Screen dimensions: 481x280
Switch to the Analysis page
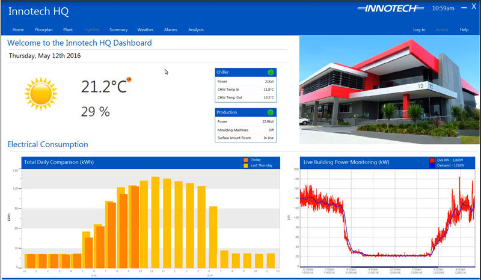coord(196,30)
